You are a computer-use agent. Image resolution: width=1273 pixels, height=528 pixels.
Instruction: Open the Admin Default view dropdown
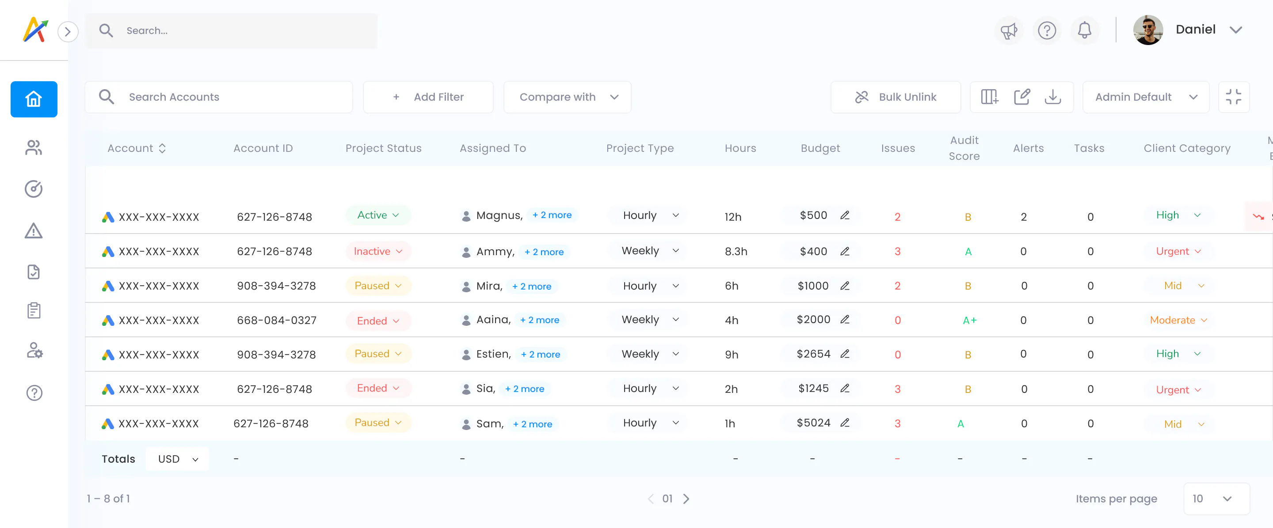tap(1146, 97)
